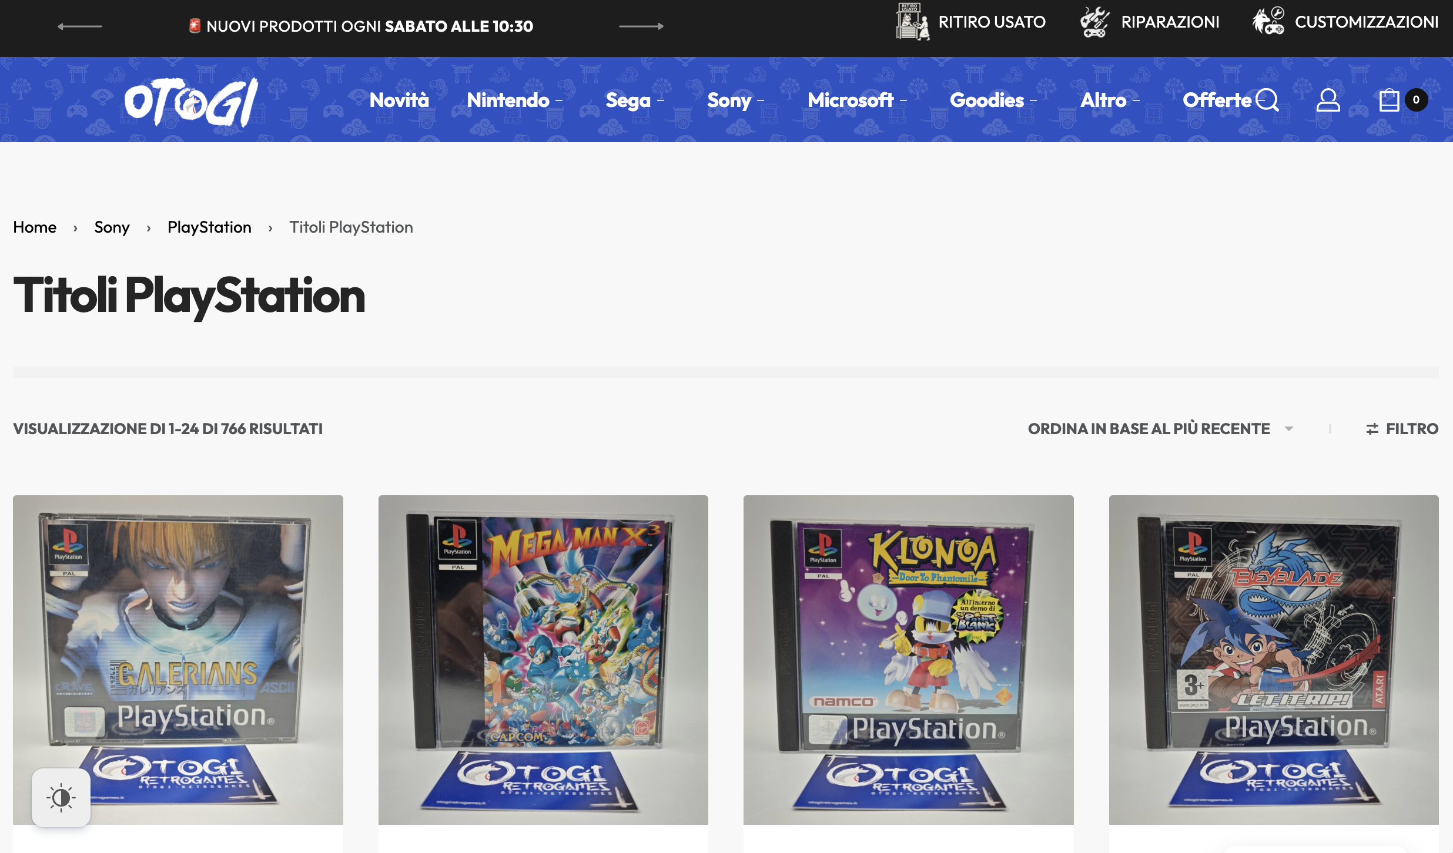
Task: Toggle dark mode brightness button
Action: 61,798
